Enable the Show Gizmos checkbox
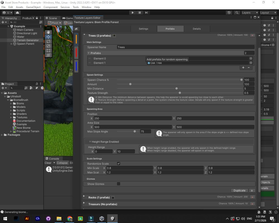279x223 pixels. coord(119,184)
